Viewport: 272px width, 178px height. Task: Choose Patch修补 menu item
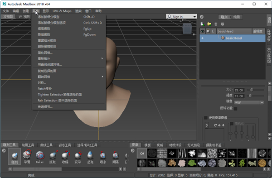69,89
